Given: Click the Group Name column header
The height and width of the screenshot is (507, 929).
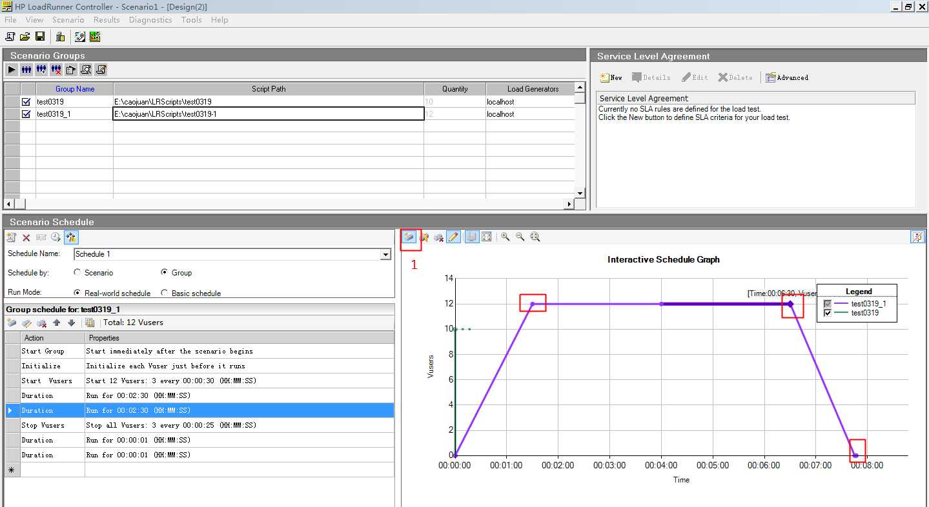Looking at the screenshot, I should click(x=75, y=89).
